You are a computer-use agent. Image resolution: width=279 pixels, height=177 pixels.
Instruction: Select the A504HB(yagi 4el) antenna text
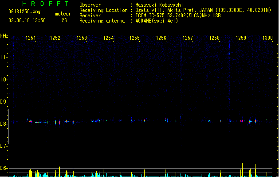(157, 21)
